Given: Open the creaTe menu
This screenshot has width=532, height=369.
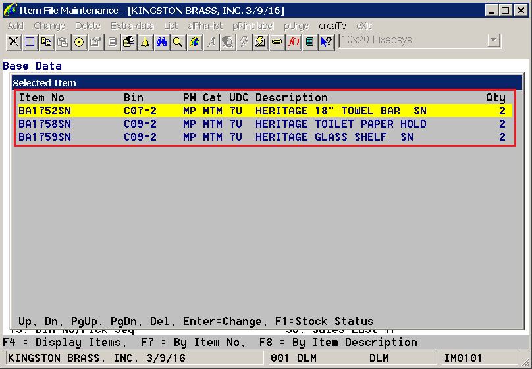Looking at the screenshot, I should coord(332,26).
